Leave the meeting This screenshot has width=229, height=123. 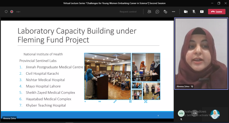click(216, 12)
